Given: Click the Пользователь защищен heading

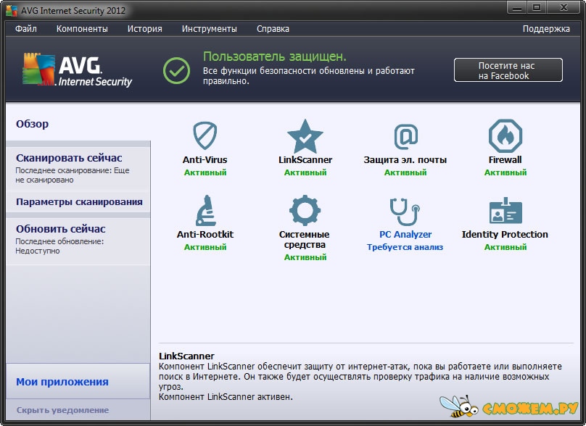Looking at the screenshot, I should pyautogui.click(x=275, y=57).
